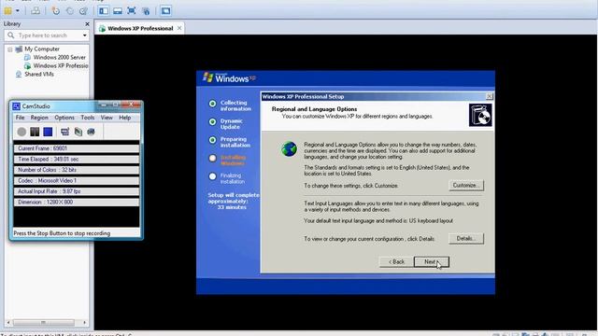This screenshot has height=336, width=598.
Task: Click the library horizontal scrollbar thumb
Action: (43, 323)
